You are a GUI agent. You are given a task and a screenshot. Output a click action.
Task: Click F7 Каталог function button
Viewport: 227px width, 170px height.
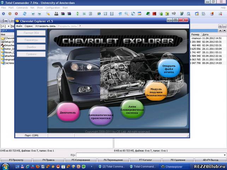coord(146,160)
